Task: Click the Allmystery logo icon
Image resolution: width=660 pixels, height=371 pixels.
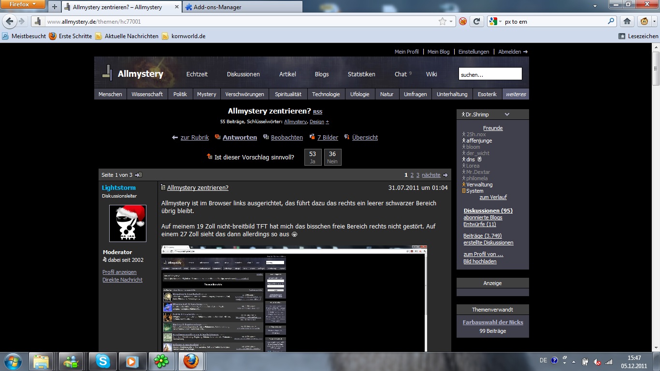Action: click(x=107, y=73)
